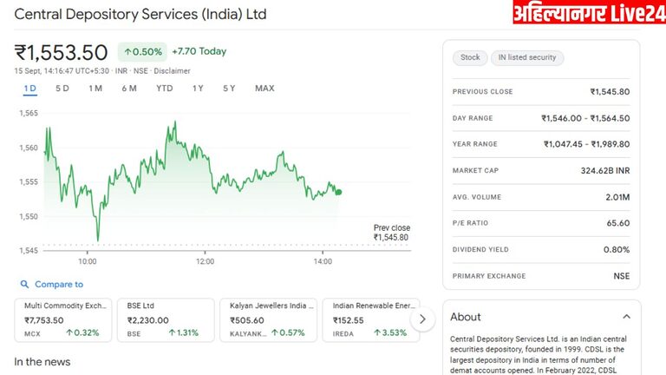Open the Multi Commodity Exchange stock card
Viewport: 666px width, 375px height.
tap(62, 319)
